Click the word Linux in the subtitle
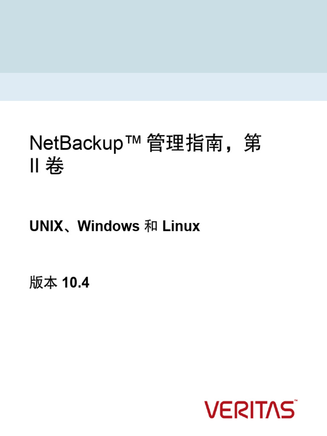 click(x=181, y=227)
